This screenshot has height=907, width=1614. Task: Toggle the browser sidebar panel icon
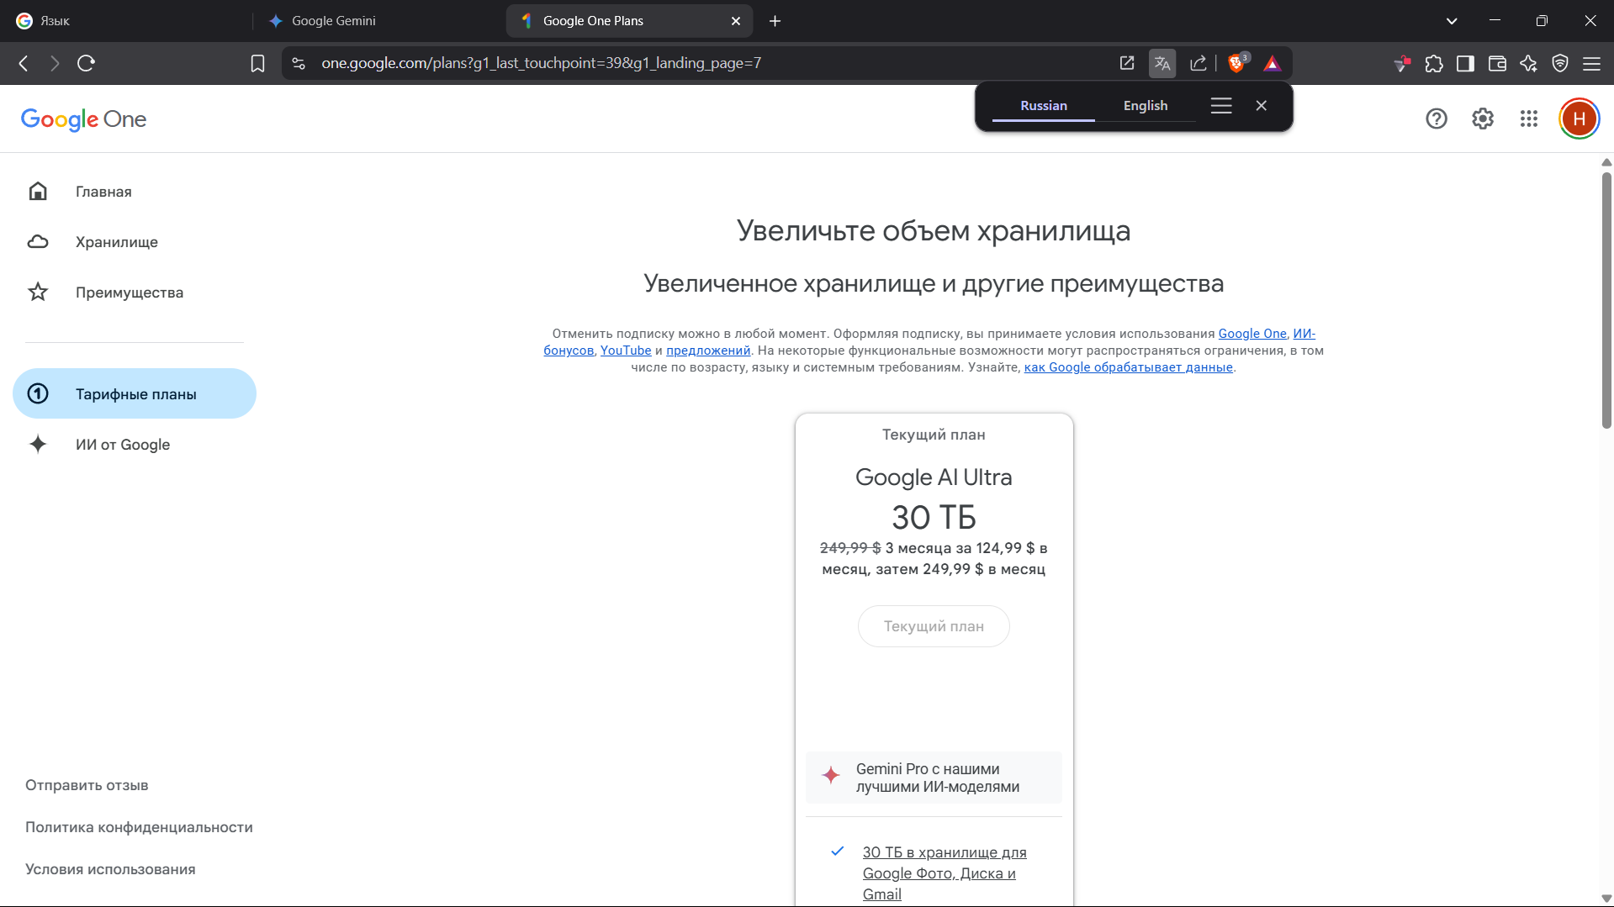click(1465, 63)
